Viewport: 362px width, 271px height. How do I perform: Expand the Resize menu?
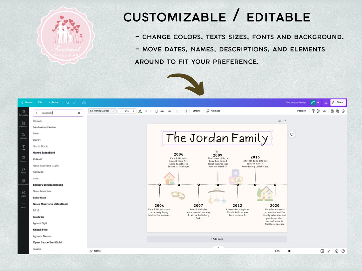point(53,102)
